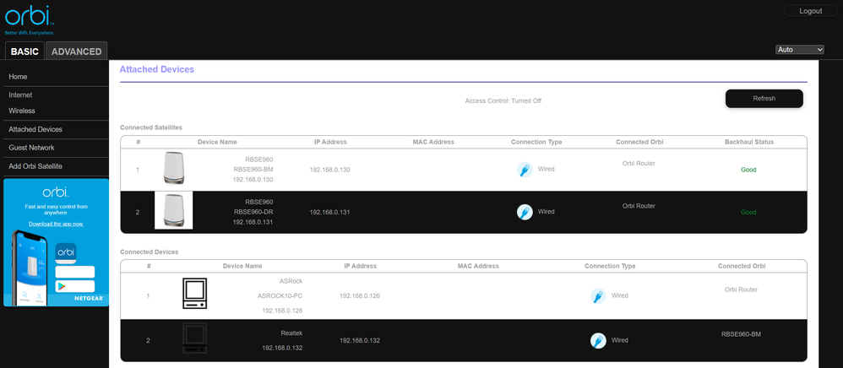843x368 pixels.
Task: Click RBSE960-BM satellite device image
Action: 174,168
